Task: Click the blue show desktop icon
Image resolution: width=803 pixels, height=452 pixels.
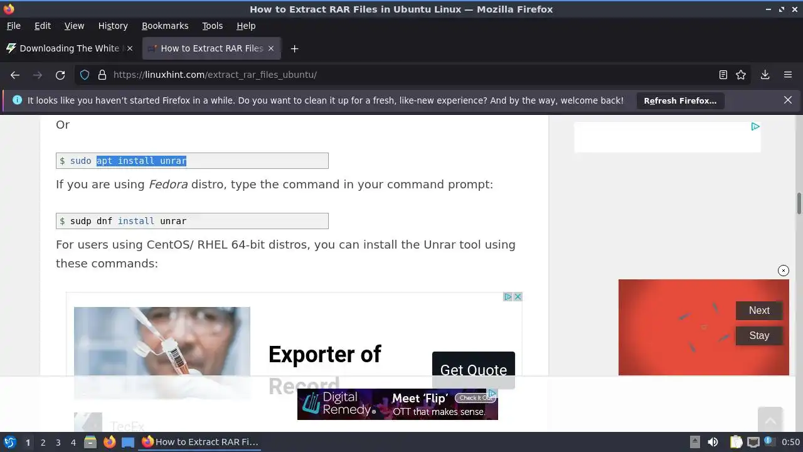Action: tap(128, 442)
